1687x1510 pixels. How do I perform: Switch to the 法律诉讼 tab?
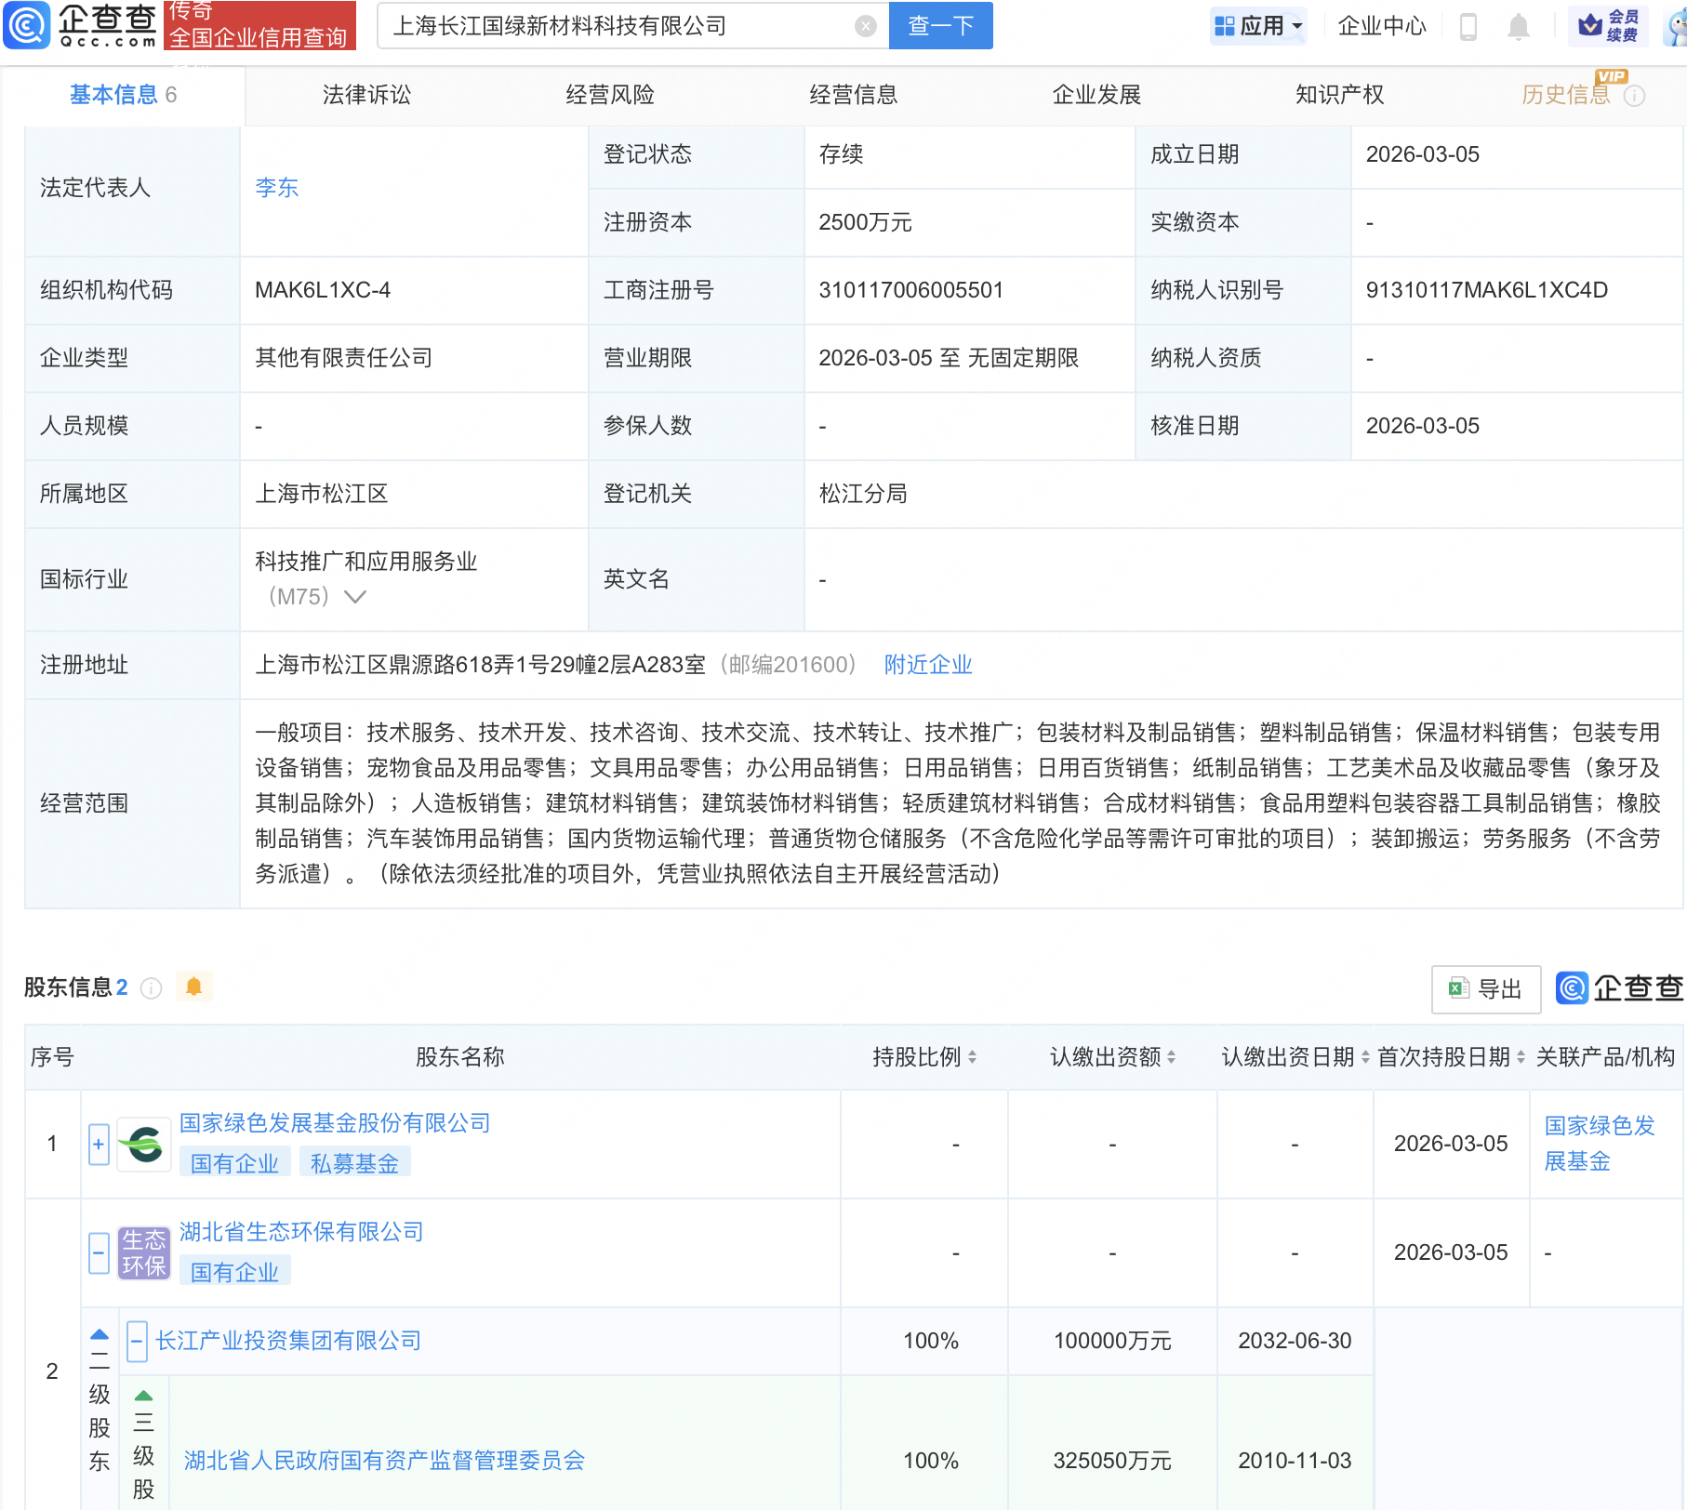coord(365,94)
